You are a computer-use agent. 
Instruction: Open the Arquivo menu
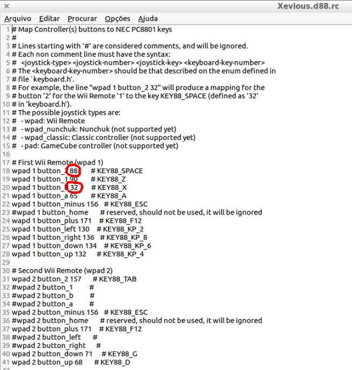pos(18,19)
